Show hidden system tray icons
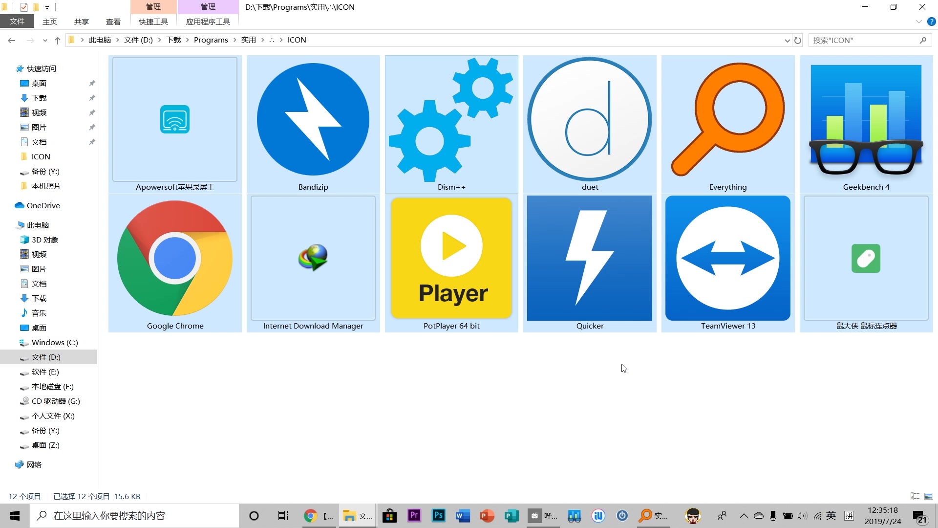938x528 pixels. click(744, 516)
